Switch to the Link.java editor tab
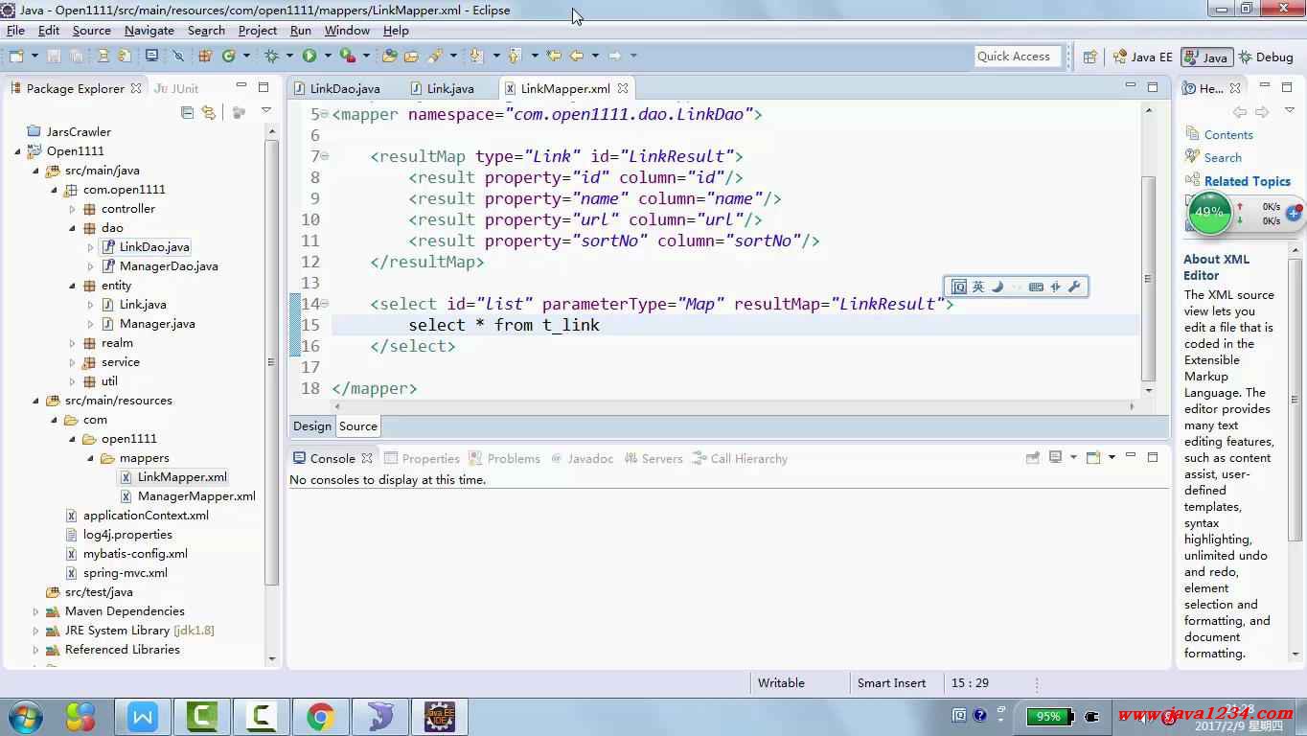The width and height of the screenshot is (1307, 736). tap(441, 88)
